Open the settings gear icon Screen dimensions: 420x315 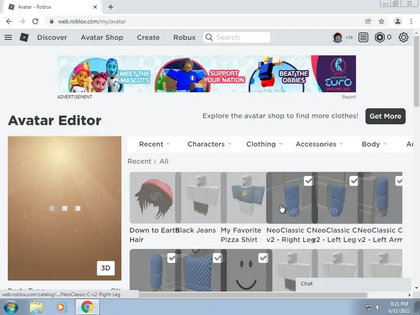pyautogui.click(x=404, y=37)
